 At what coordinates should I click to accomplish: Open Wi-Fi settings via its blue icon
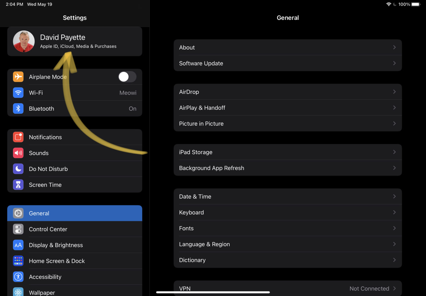[x=18, y=93]
